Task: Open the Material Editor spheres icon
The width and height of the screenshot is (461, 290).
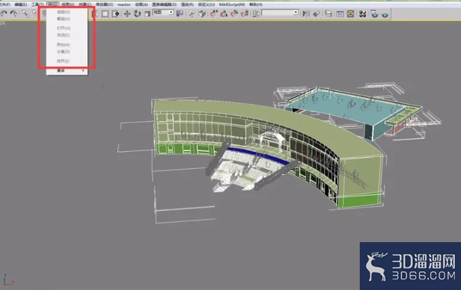Action: click(362, 13)
